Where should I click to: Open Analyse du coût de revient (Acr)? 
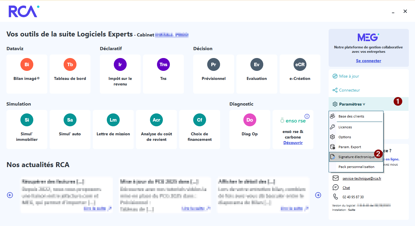tap(156, 120)
